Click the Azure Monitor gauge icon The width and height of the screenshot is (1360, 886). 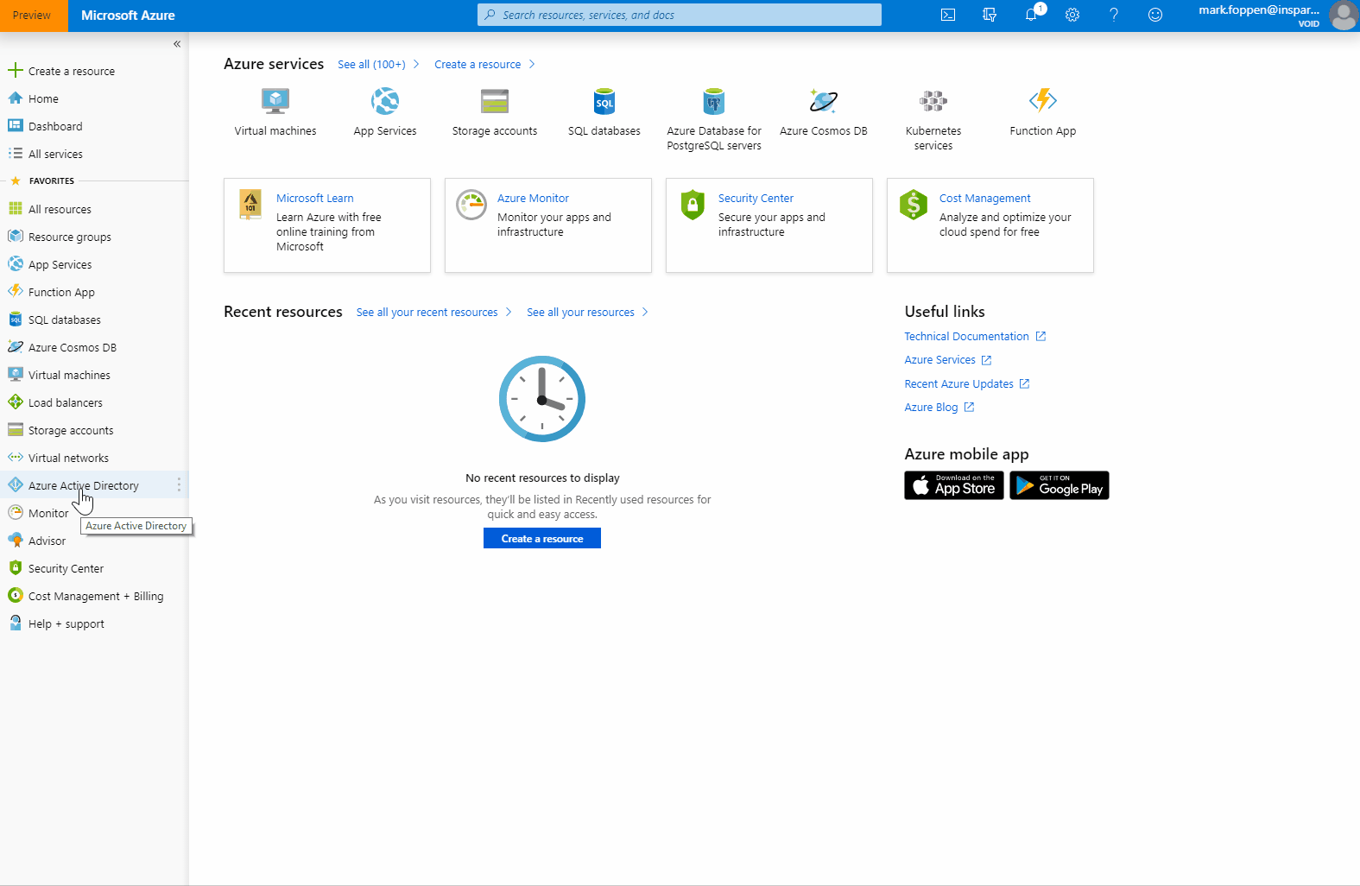(x=471, y=205)
